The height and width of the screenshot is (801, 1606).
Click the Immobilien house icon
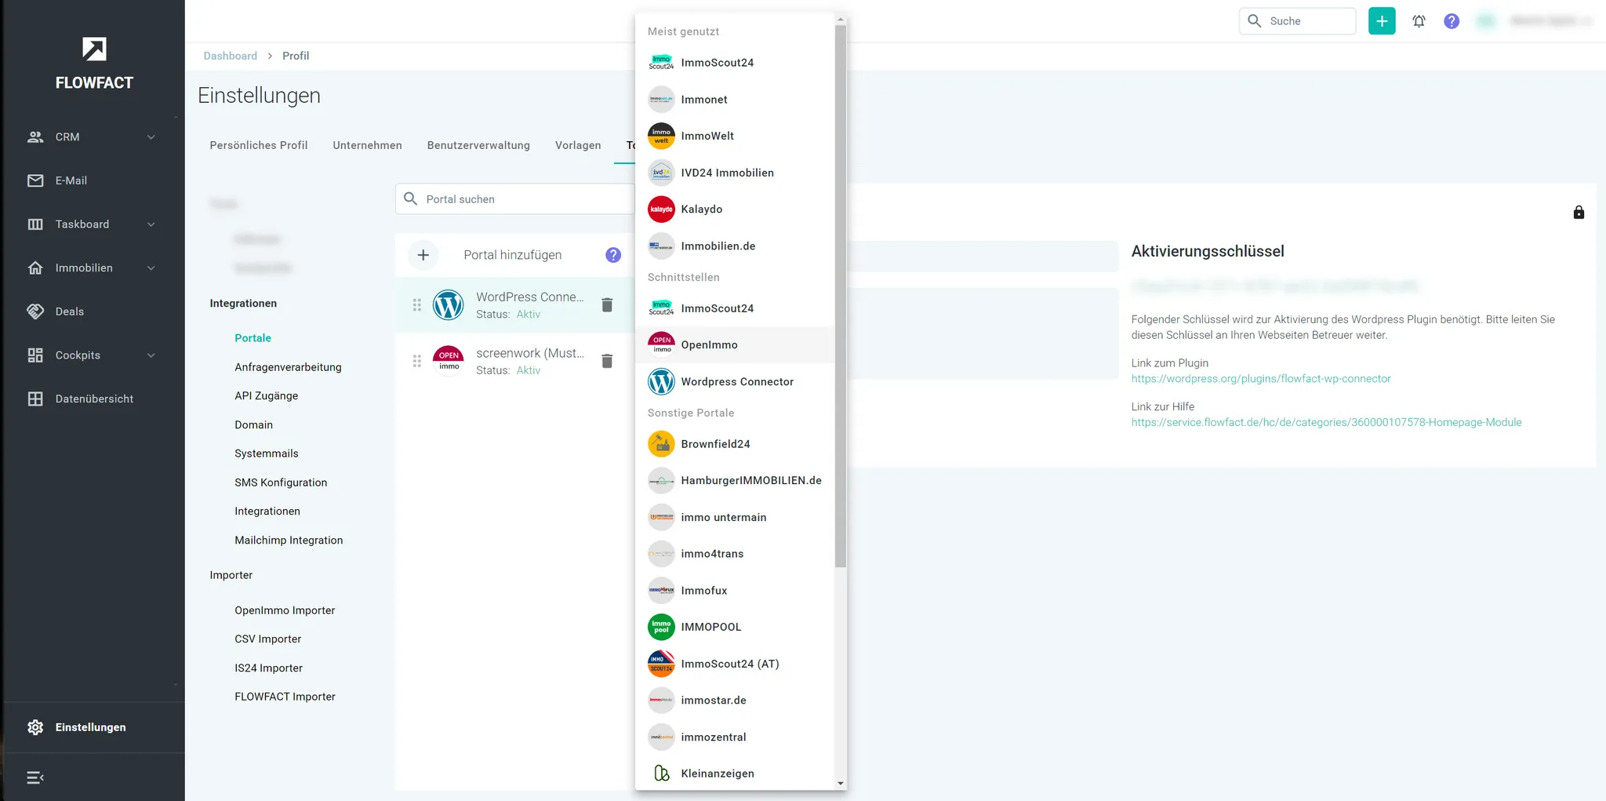coord(35,268)
